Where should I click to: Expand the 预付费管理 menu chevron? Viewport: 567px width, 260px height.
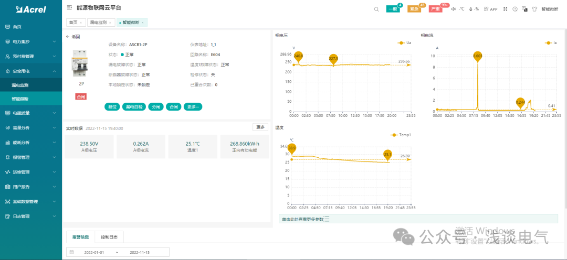(x=54, y=56)
